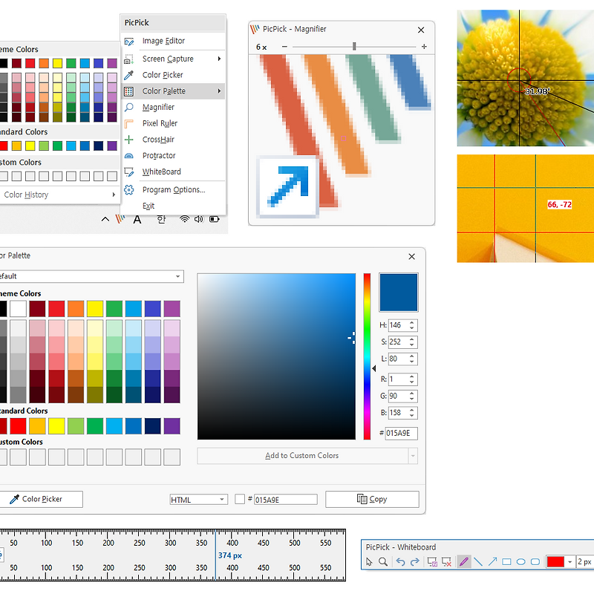Expand the Color Palette submenu in PicPick menu
This screenshot has height=594, width=594.
(219, 91)
